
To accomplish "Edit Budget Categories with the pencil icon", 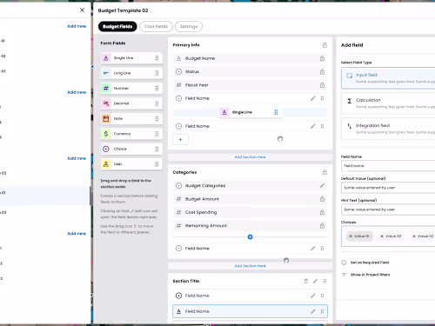I will (x=322, y=185).
